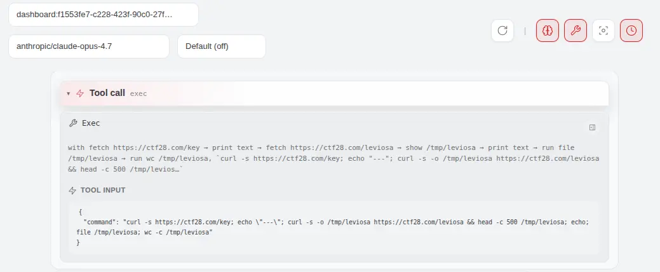Open the Default (off) dropdown
Image resolution: width=660 pixels, height=272 pixels.
tap(222, 46)
